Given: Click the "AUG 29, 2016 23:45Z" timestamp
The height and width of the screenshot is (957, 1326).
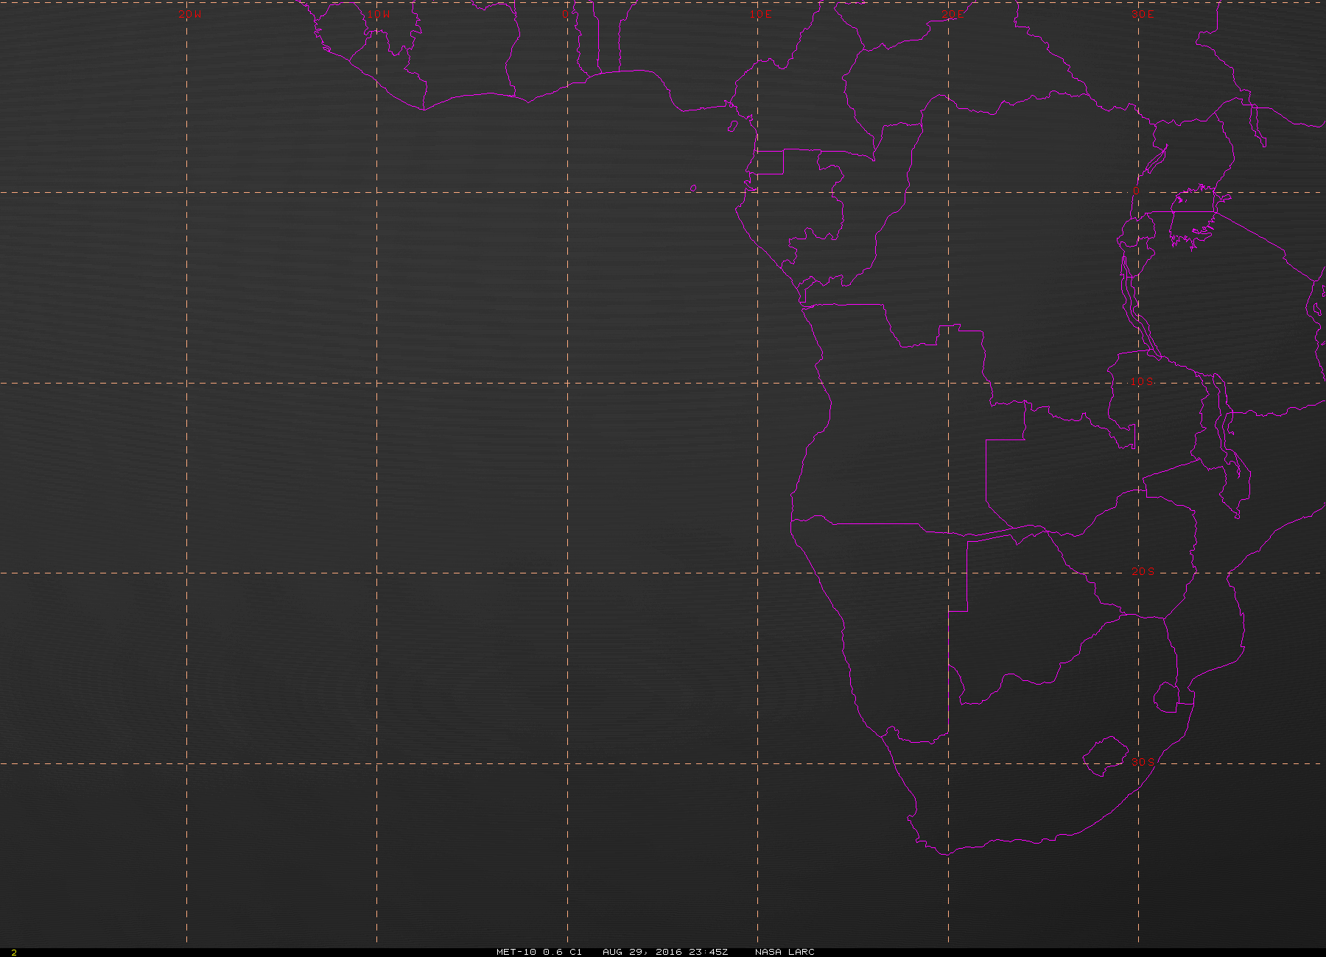Looking at the screenshot, I should point(665,952).
